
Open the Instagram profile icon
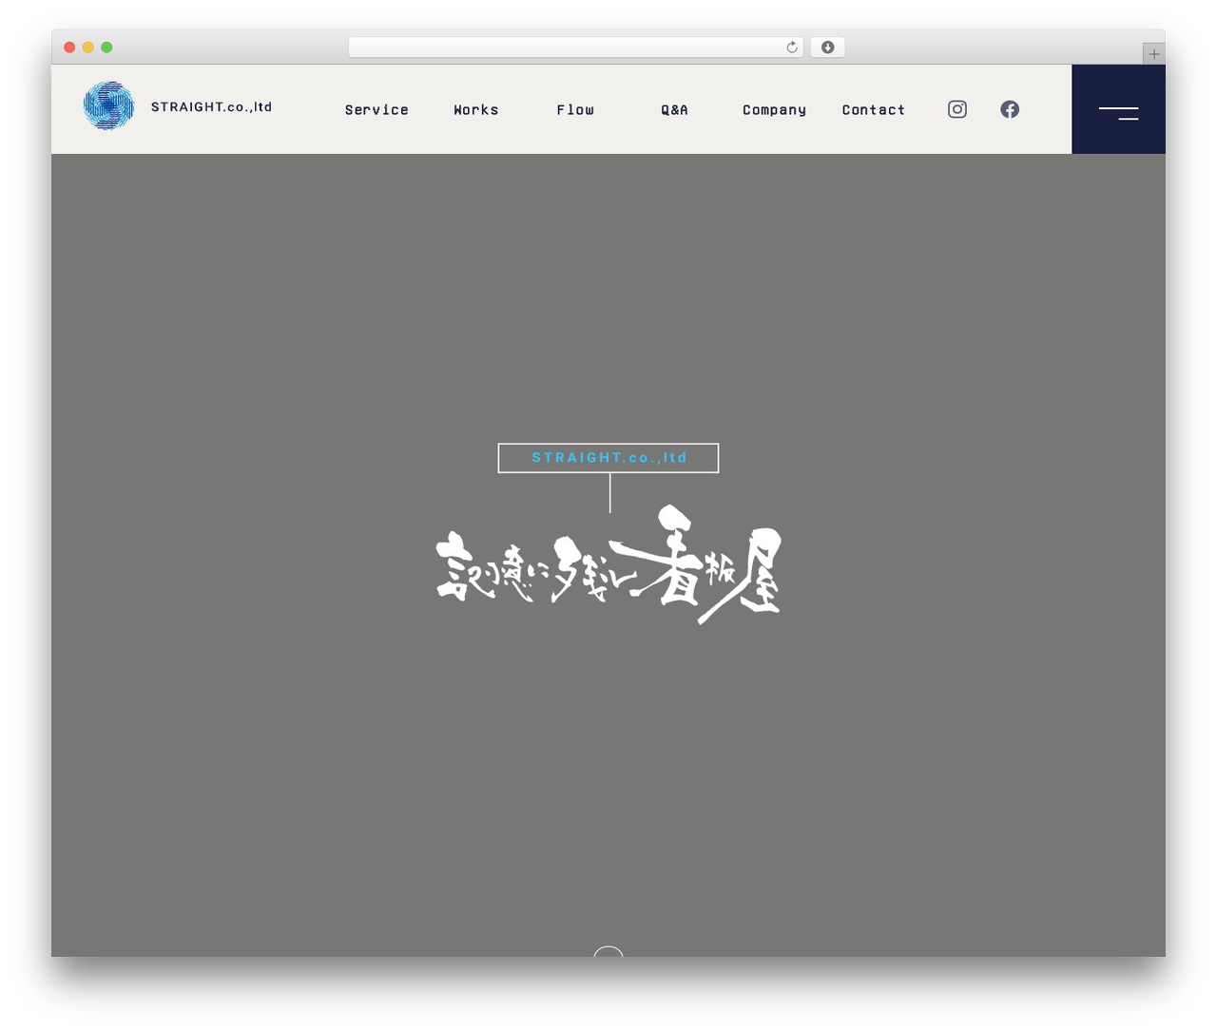point(957,109)
